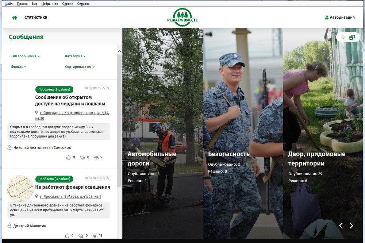Open the Фильтр dropdown

18,67
